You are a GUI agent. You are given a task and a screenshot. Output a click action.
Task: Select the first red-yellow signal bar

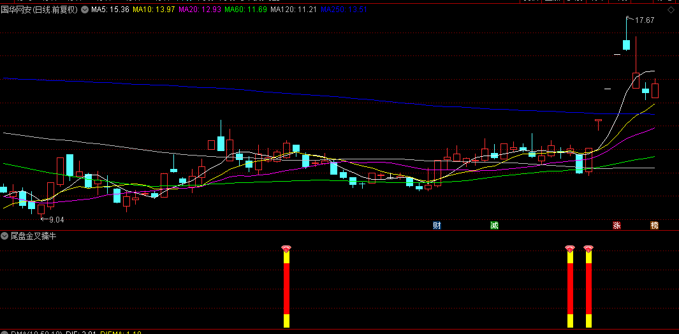(286, 289)
